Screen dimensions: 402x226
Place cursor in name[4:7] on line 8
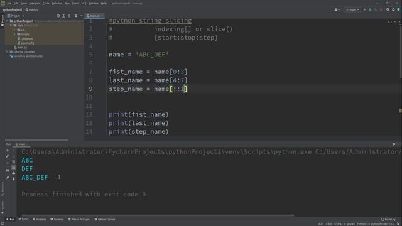(170, 80)
